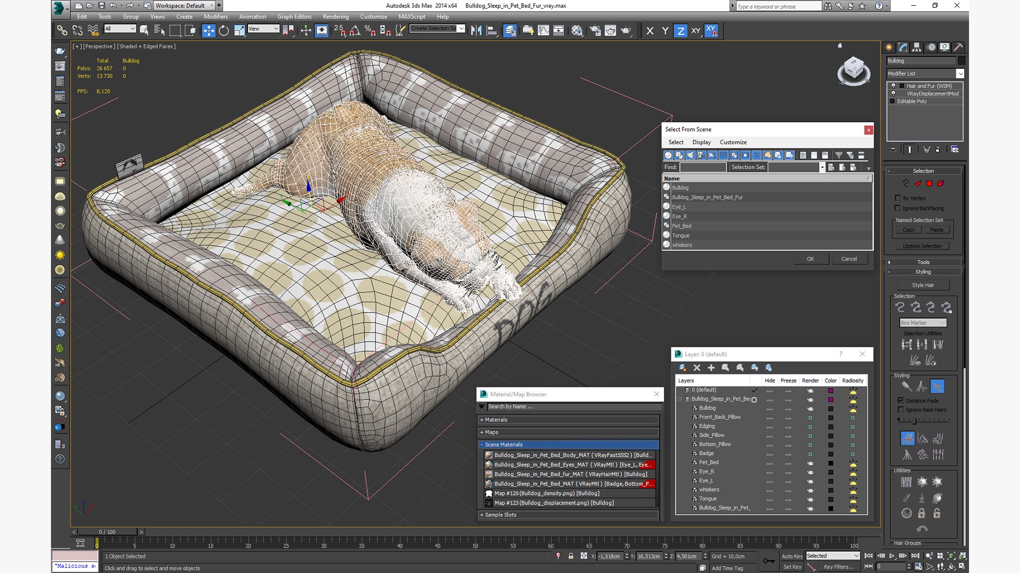Click 0 (default) layer color swatch

point(830,390)
